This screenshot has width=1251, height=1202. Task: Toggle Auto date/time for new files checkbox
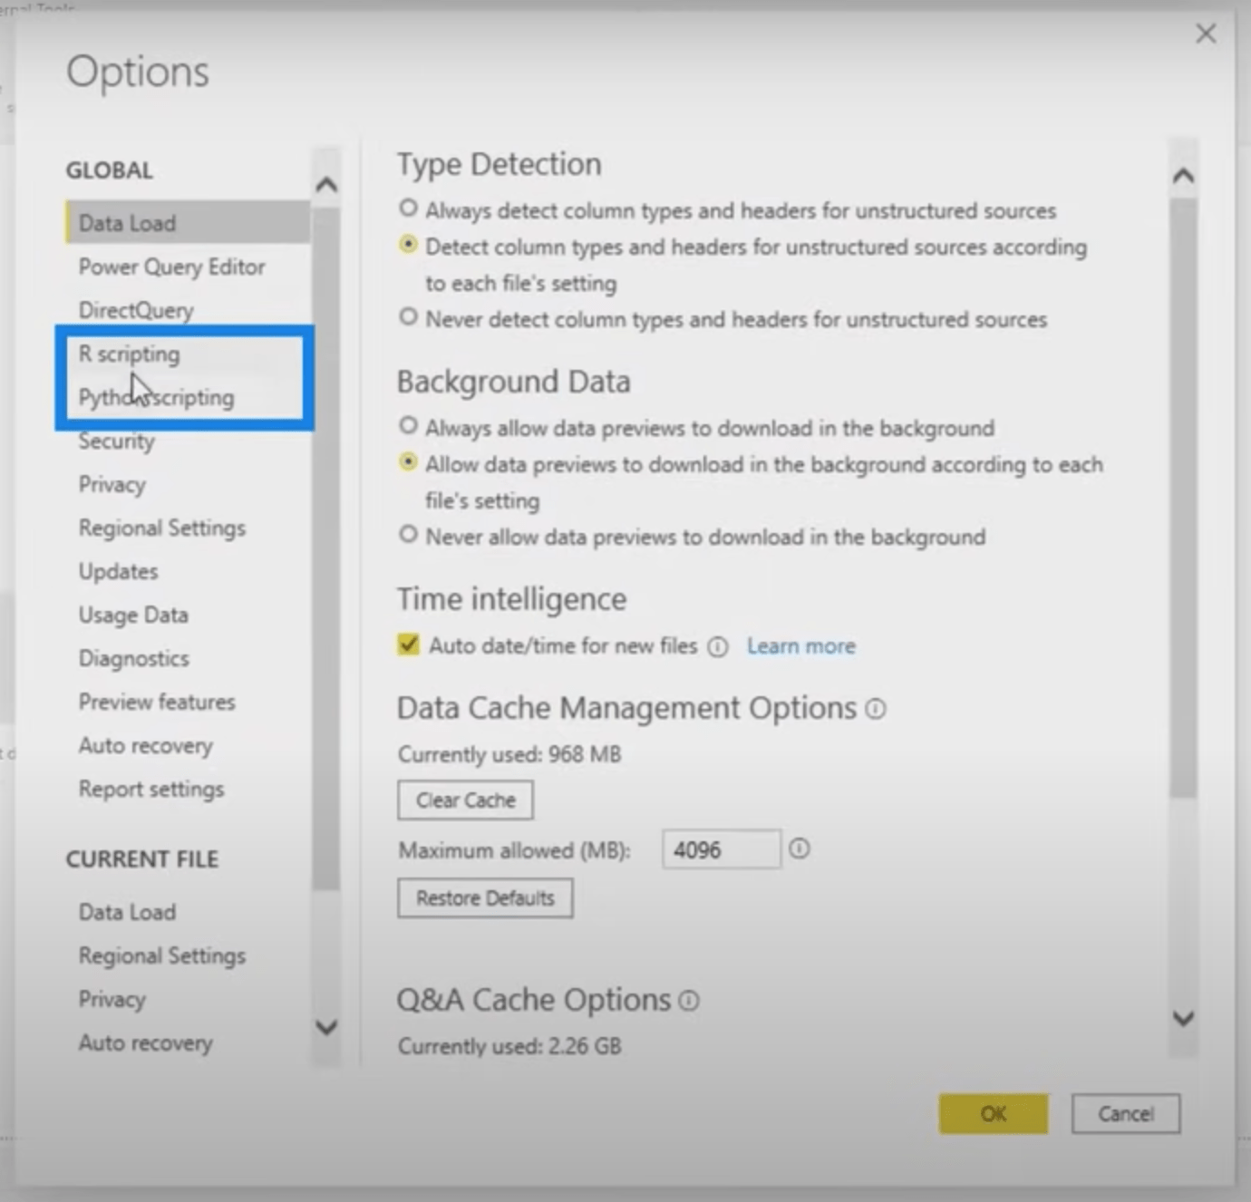click(x=409, y=645)
